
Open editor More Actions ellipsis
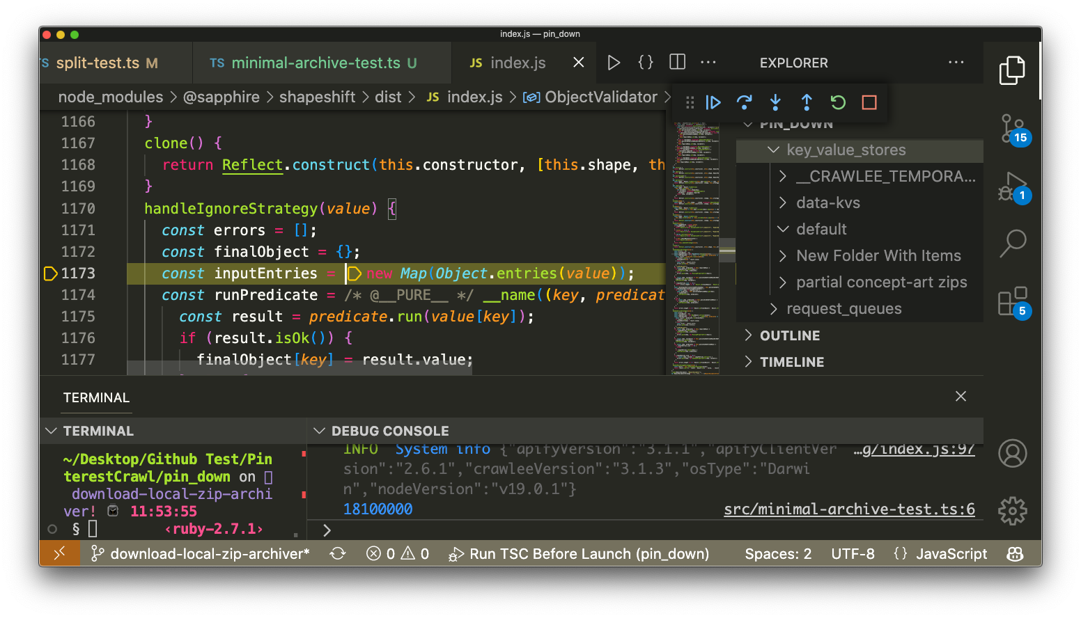pos(708,63)
